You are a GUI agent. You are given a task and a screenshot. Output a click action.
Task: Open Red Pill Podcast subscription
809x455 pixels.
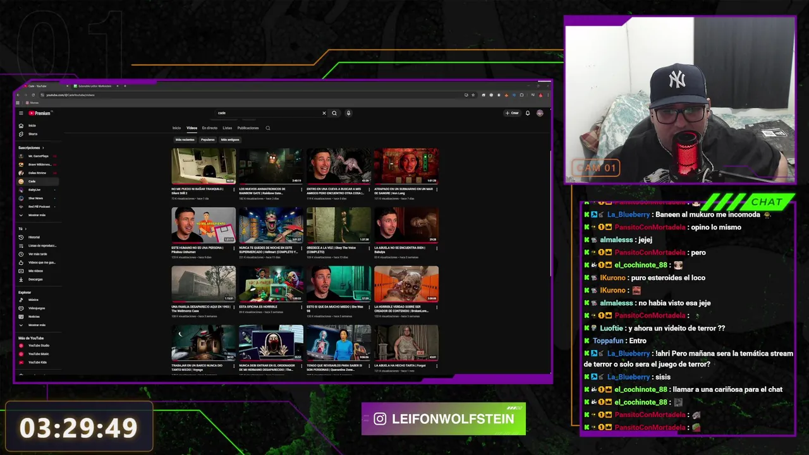38,207
